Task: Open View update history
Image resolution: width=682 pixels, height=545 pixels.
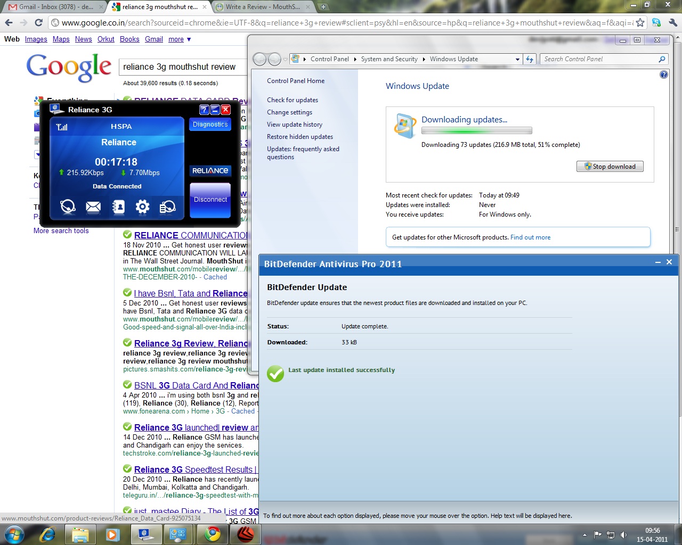Action: tap(295, 125)
